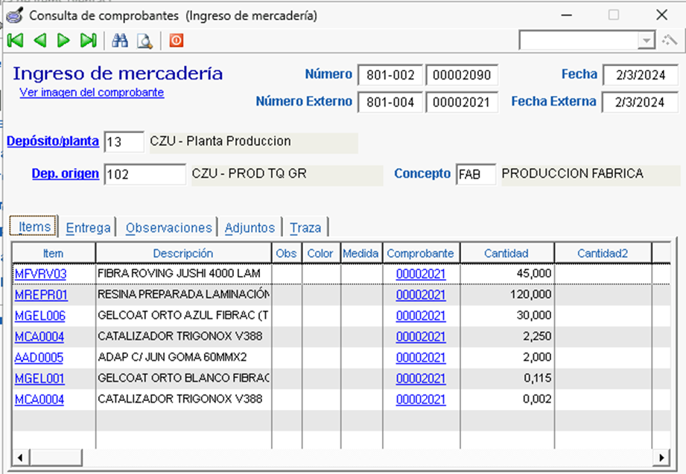Open the Observaciones tab
Screen dimensions: 686x474
pos(168,228)
